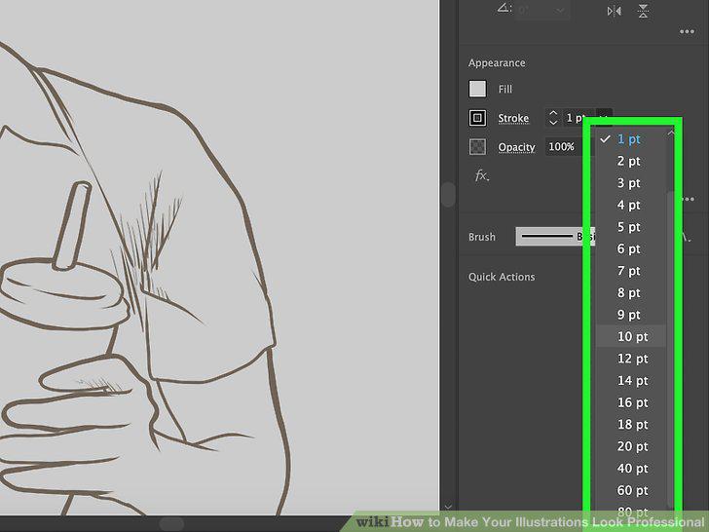This screenshot has width=709, height=532.
Task: Choose 60 pt from stroke list
Action: [631, 490]
